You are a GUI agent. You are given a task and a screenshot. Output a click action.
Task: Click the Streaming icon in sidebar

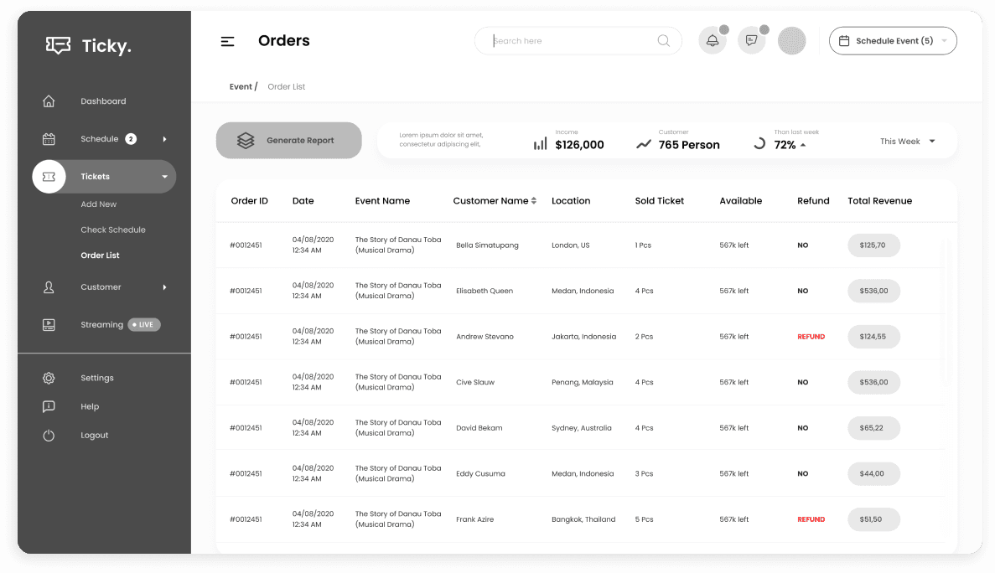click(49, 324)
